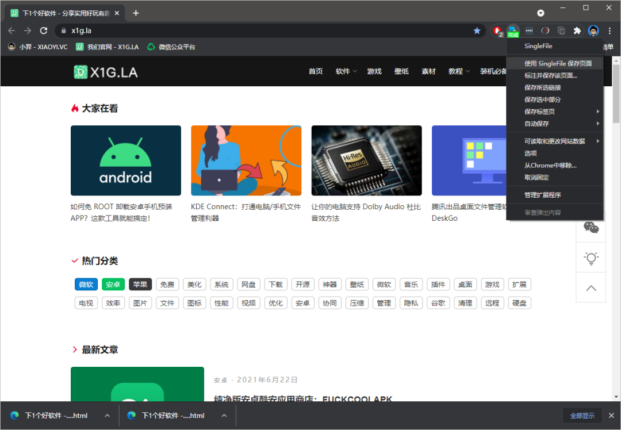621x430 pixels.
Task: Open the android article thumbnail
Action: [x=125, y=160]
